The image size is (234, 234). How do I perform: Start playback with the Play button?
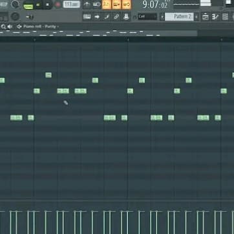coord(39,5)
